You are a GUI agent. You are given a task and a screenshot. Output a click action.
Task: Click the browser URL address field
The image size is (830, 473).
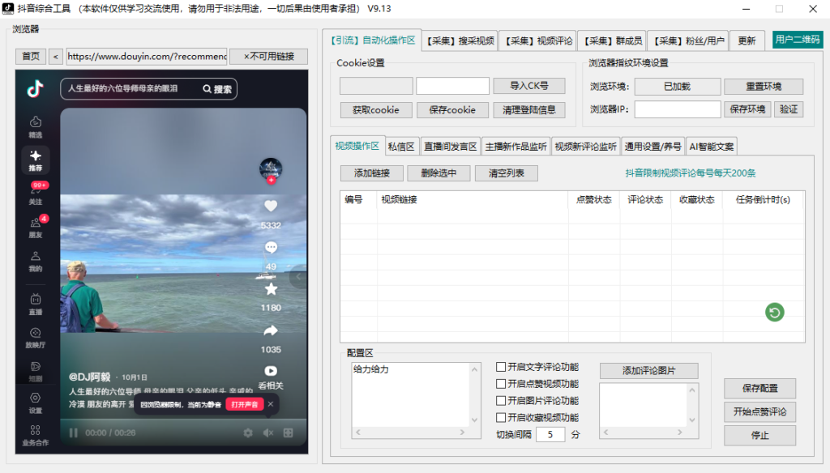[147, 56]
